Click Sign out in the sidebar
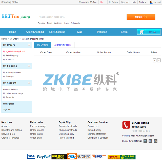 7,109
